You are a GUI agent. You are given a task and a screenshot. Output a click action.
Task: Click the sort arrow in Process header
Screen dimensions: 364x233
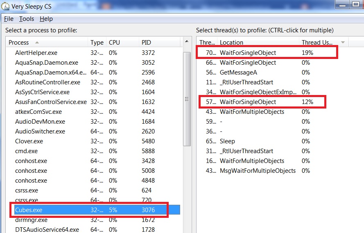pos(37,43)
